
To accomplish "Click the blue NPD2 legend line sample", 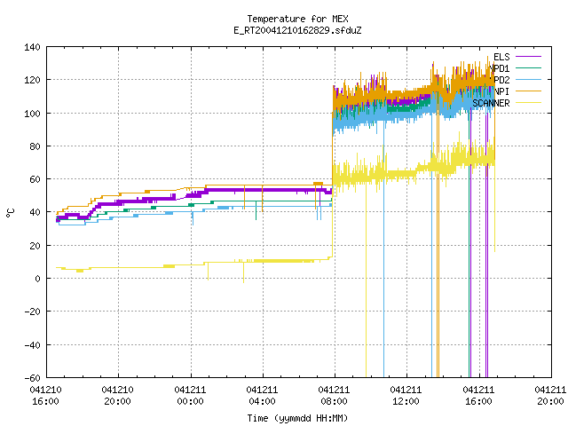I will tap(528, 80).
